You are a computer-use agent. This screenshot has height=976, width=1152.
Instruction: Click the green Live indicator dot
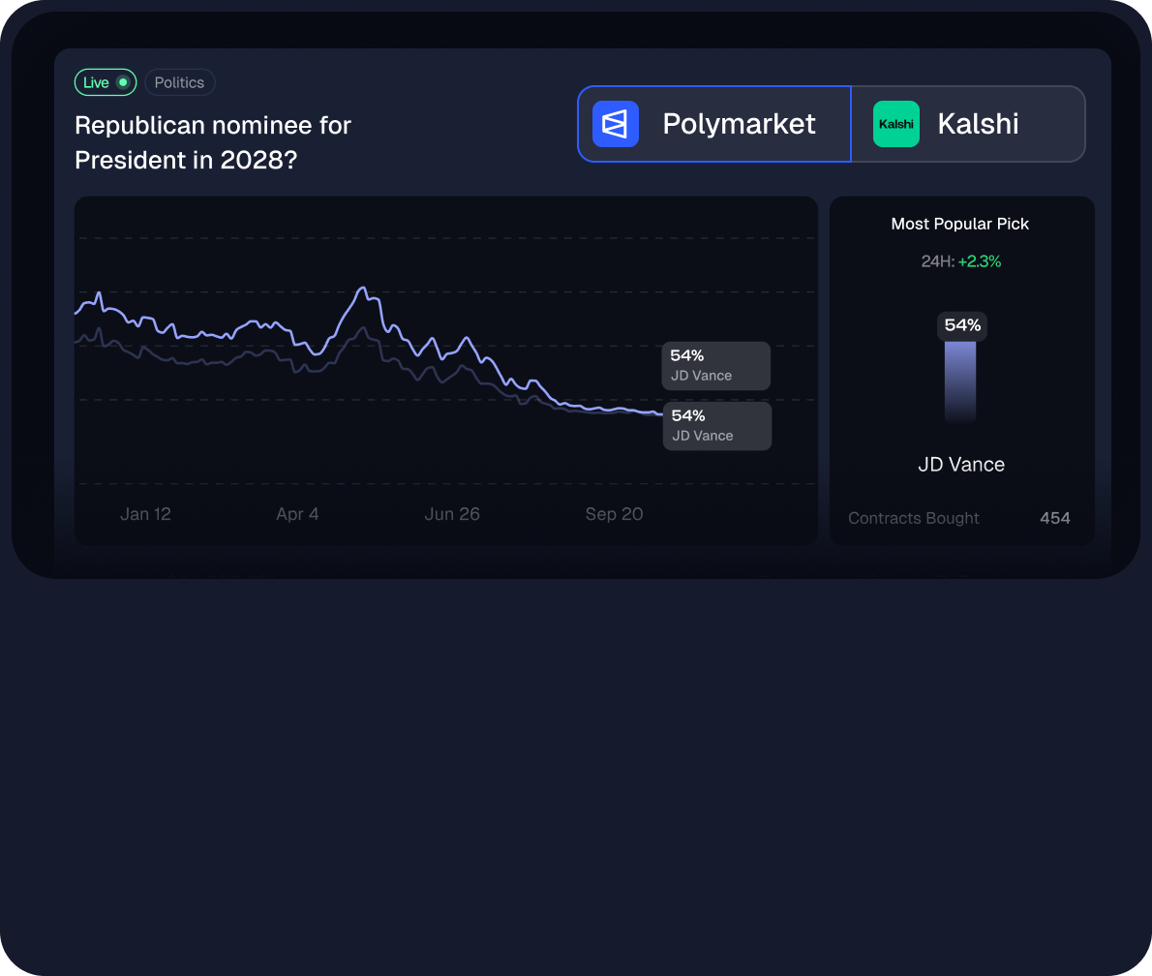pyautogui.click(x=123, y=82)
